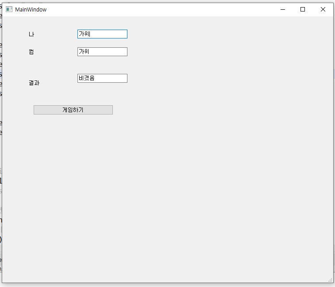Select the 컴 text box showing 가위

pos(102,52)
